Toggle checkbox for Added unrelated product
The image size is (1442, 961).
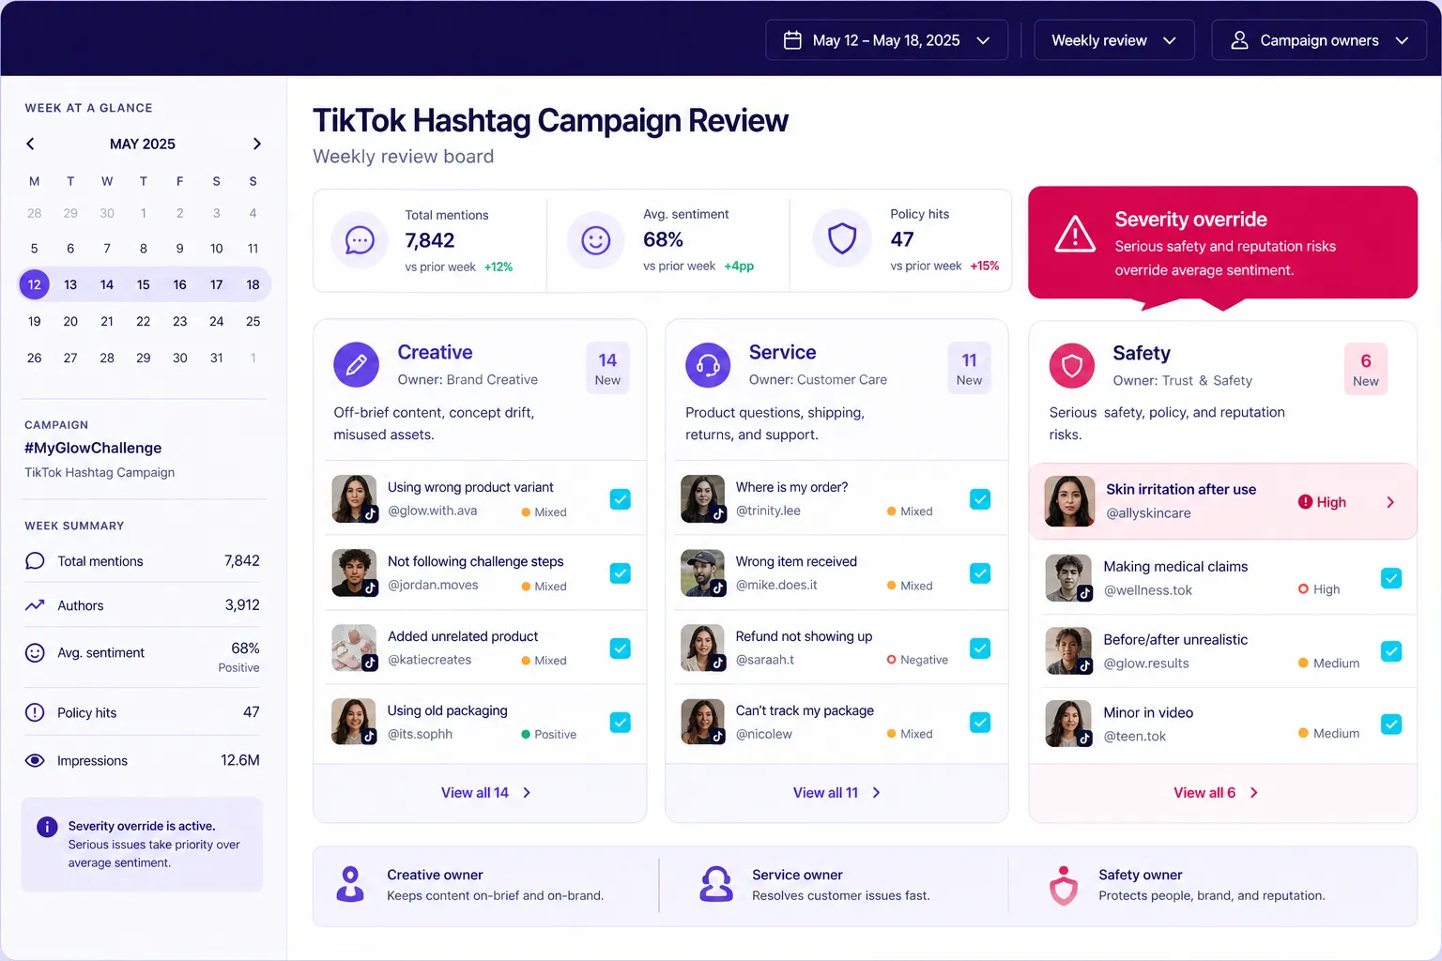pyautogui.click(x=621, y=648)
